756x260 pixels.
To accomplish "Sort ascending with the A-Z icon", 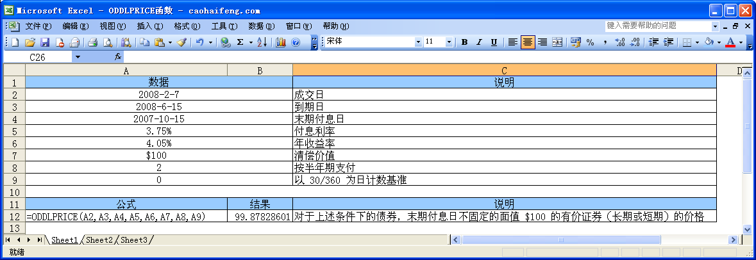I will click(262, 42).
